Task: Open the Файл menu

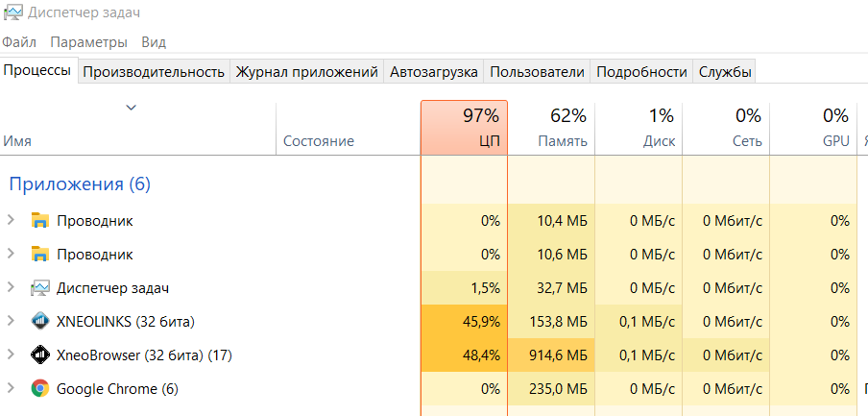Action: [x=19, y=42]
